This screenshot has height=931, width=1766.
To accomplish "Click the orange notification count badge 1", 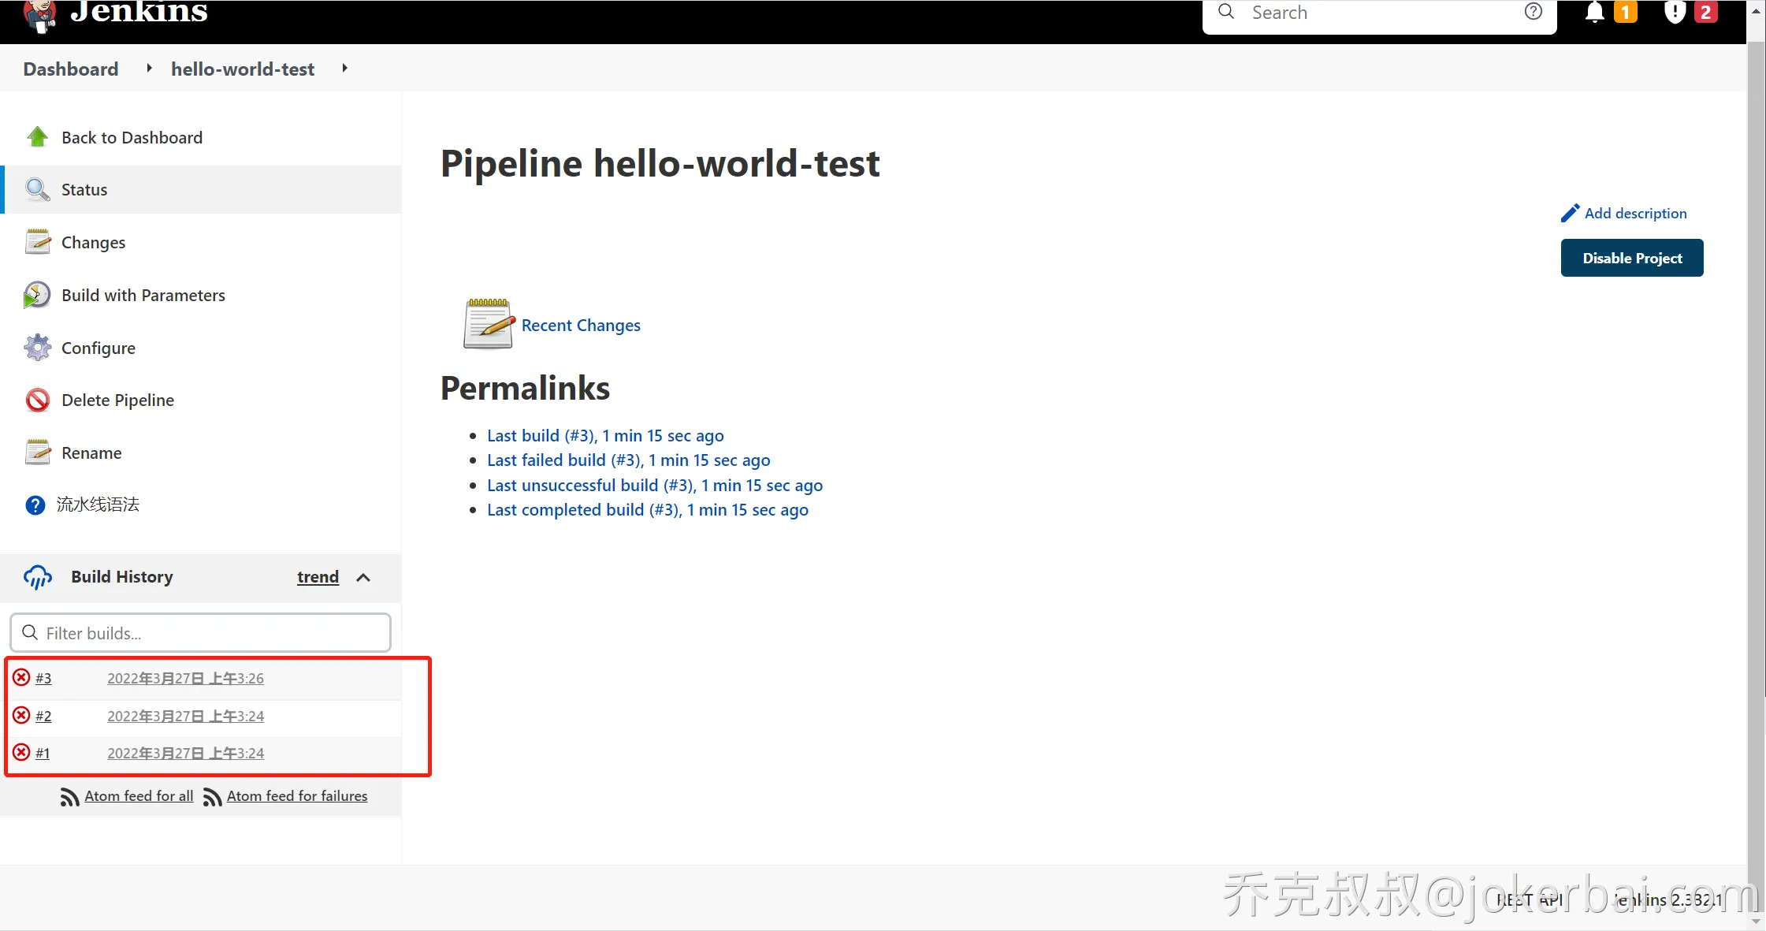I will point(1625,13).
